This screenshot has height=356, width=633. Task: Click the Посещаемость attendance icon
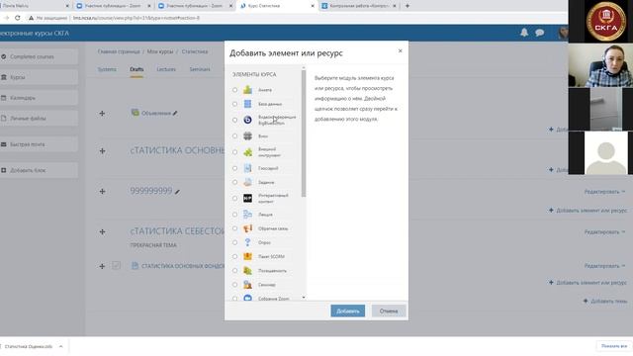247,270
